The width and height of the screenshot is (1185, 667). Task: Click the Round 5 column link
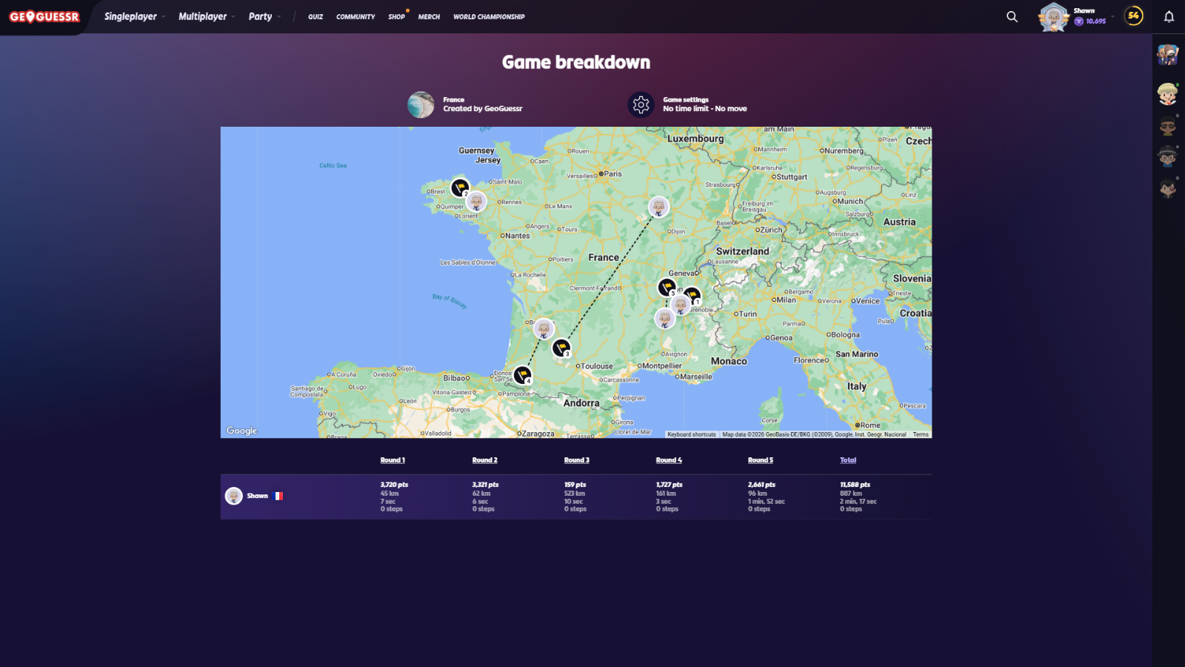tap(760, 460)
